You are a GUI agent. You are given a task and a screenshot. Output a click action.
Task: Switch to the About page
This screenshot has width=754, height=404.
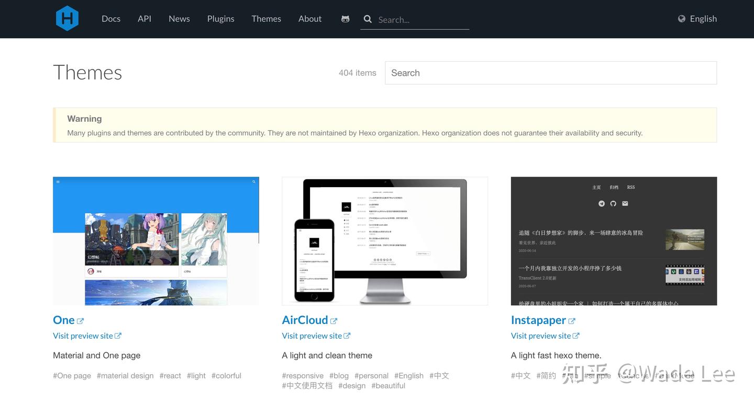[x=309, y=18]
